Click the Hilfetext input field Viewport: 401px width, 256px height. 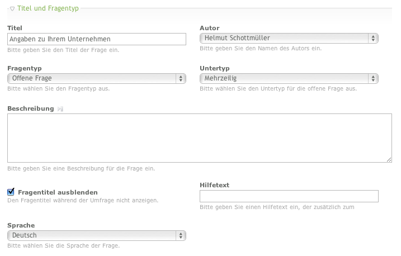[289, 196]
